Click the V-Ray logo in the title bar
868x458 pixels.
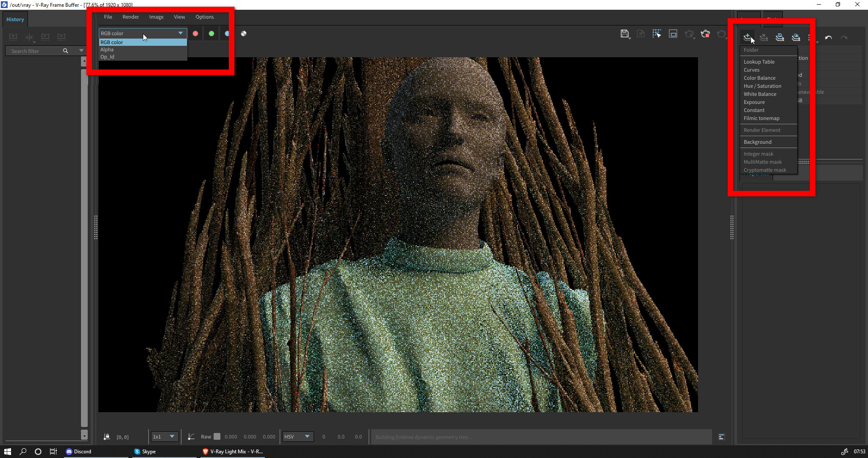pyautogui.click(x=4, y=5)
